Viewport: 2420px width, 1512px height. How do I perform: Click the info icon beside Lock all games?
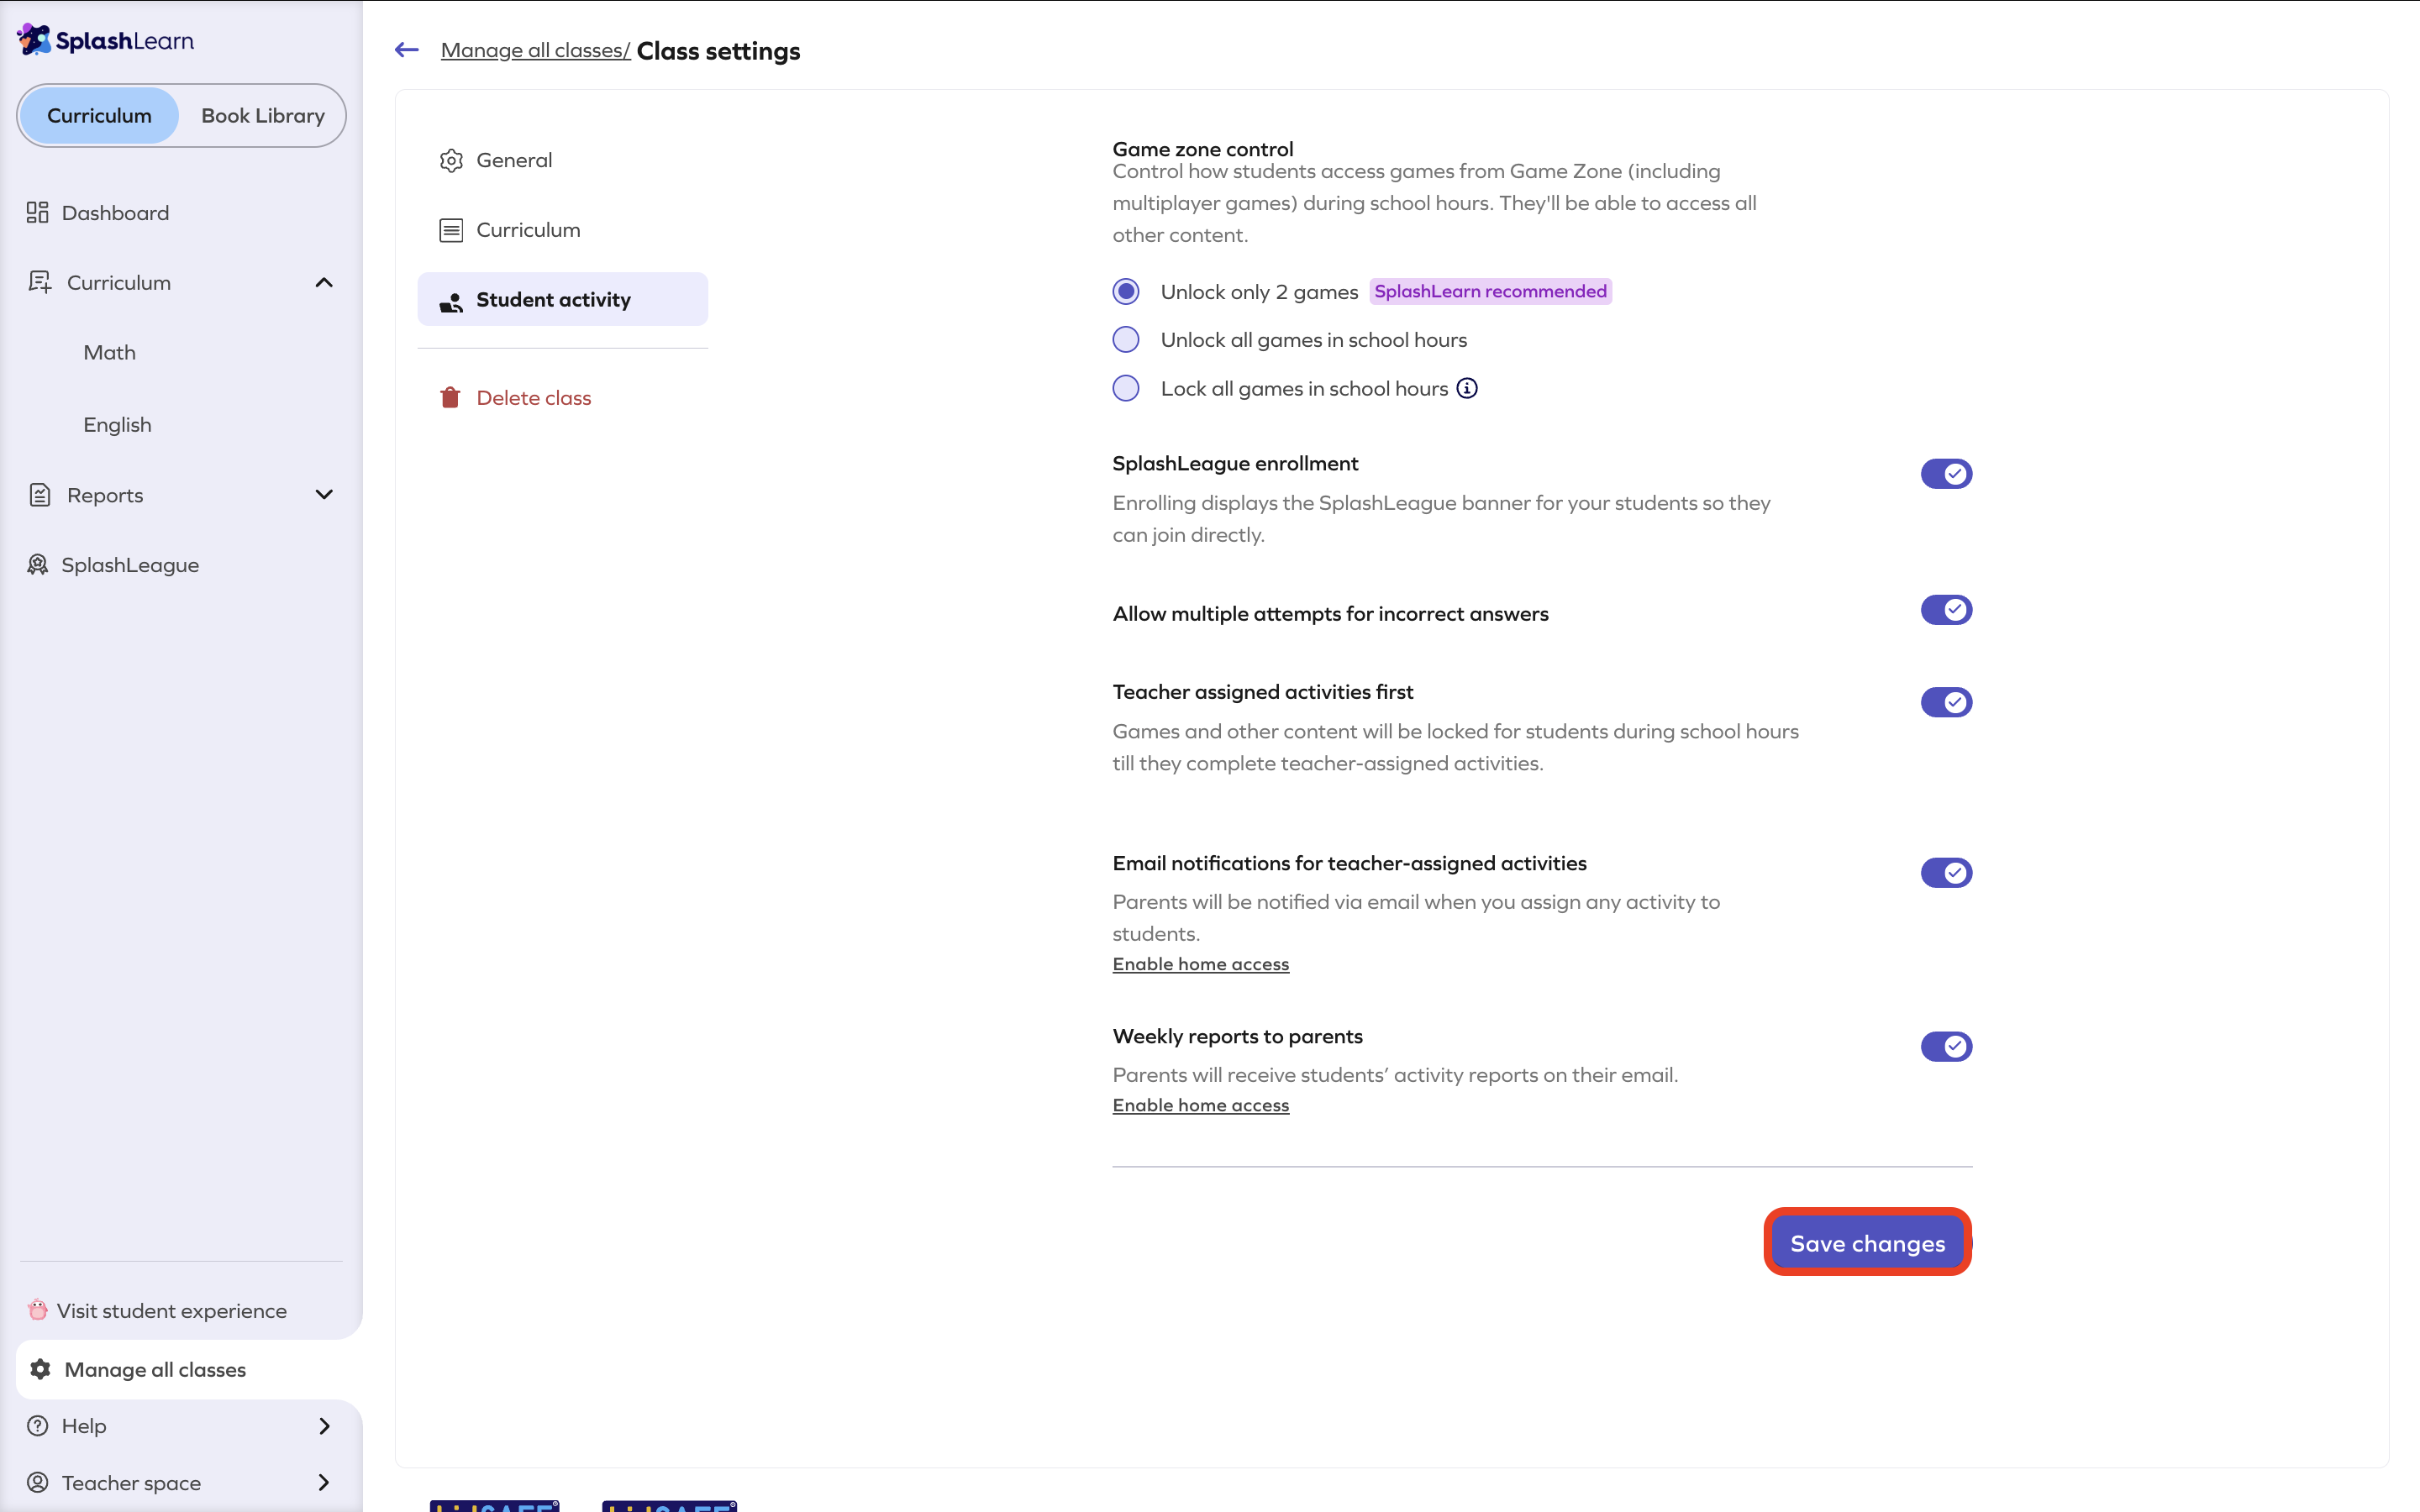point(1467,388)
